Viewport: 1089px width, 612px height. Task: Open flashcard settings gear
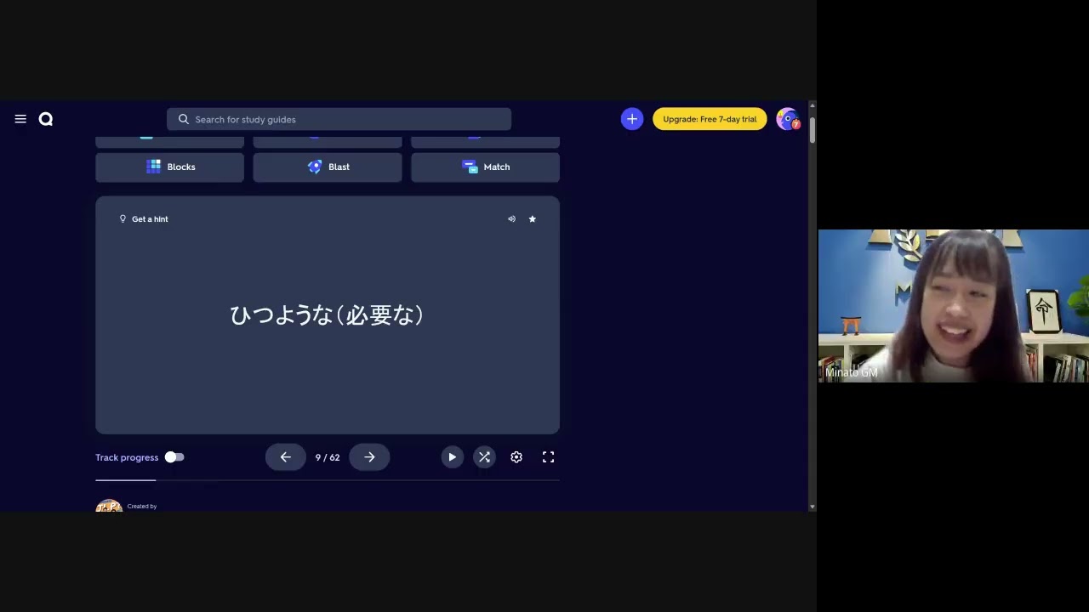click(x=516, y=457)
